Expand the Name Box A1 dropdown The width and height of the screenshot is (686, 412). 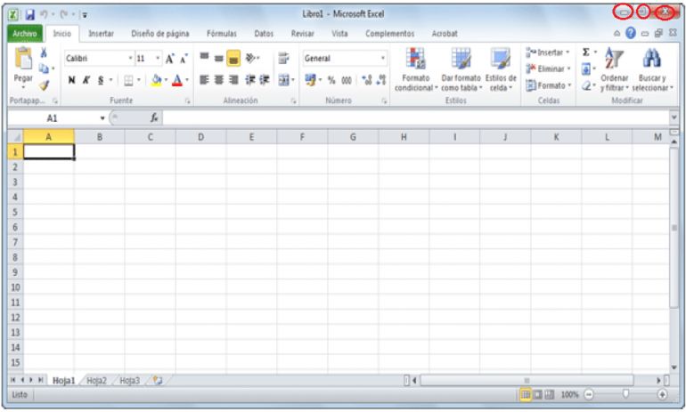pos(102,118)
